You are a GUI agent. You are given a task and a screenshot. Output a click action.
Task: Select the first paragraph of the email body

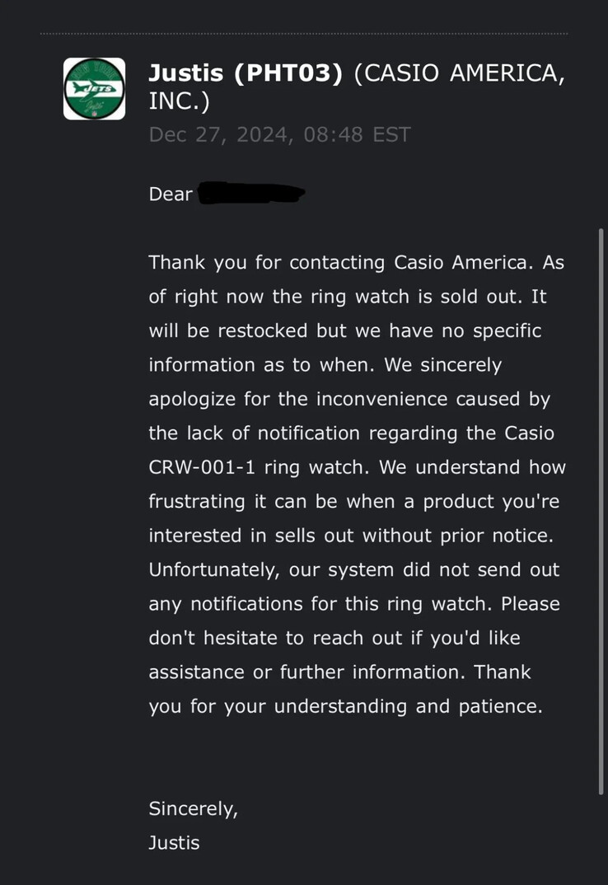tap(354, 484)
